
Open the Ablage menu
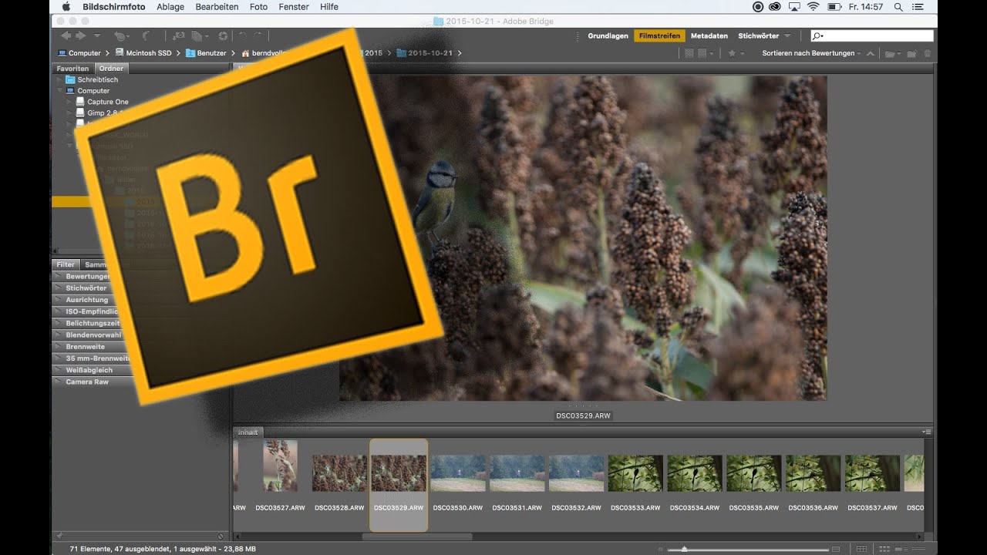click(x=170, y=7)
